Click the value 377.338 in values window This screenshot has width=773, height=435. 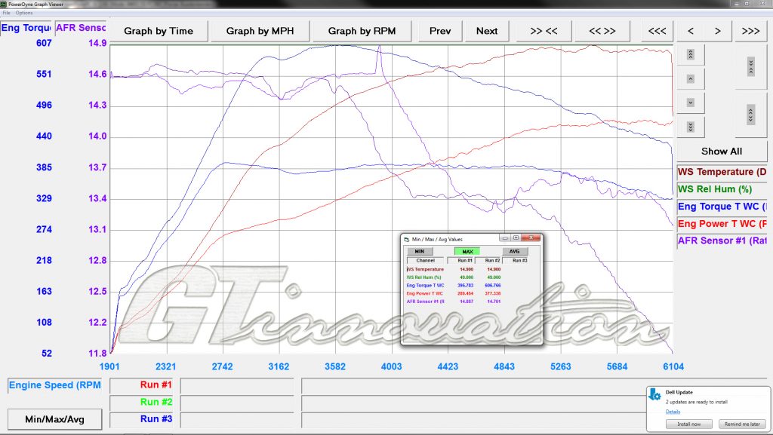[492, 293]
